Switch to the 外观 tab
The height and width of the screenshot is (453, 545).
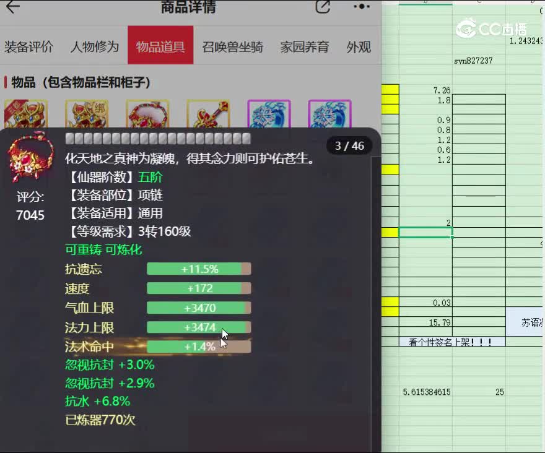click(x=358, y=46)
